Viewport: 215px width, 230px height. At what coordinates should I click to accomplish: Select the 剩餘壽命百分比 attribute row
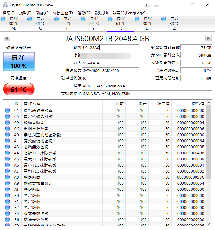point(104,183)
